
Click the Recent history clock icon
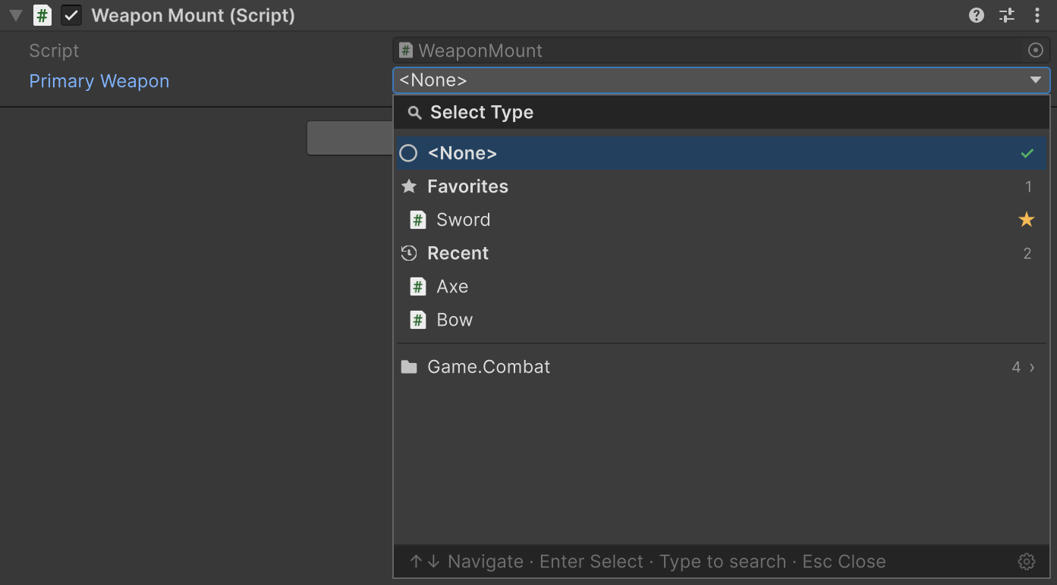(x=409, y=254)
